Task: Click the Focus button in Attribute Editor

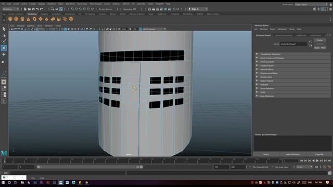Action: [320, 41]
